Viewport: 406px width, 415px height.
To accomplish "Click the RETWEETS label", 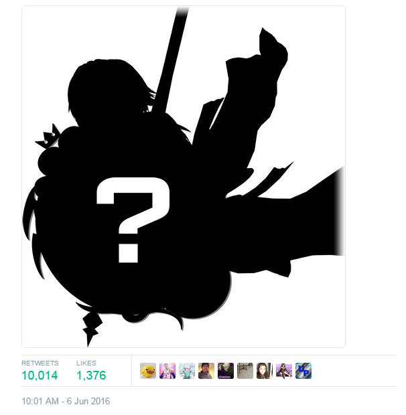I will [x=40, y=363].
